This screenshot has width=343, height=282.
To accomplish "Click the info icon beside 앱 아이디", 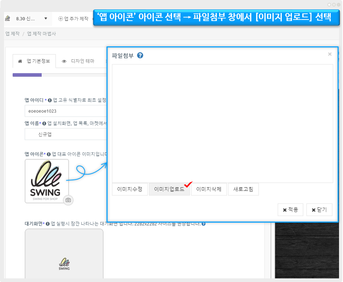I will point(50,100).
